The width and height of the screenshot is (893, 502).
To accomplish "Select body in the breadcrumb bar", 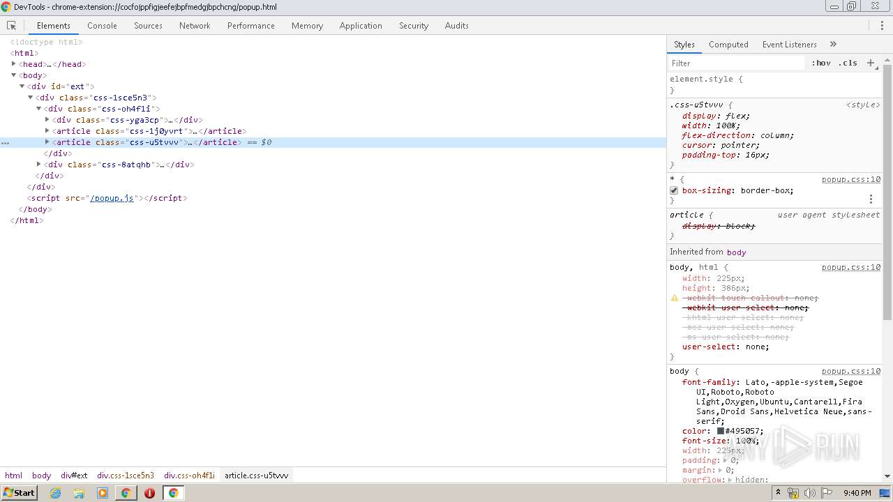I will (x=41, y=476).
